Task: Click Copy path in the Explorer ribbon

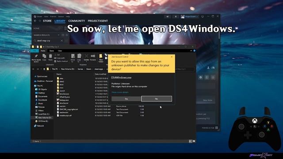Action: click(x=60, y=58)
